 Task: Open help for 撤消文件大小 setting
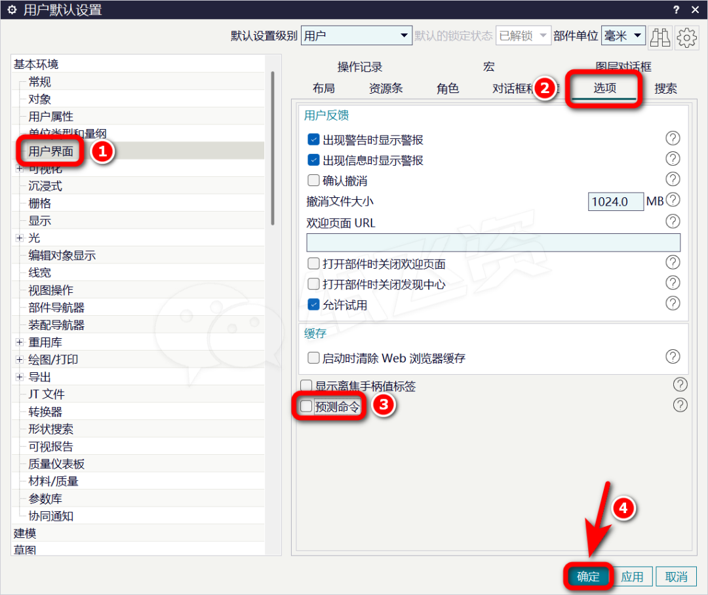click(x=673, y=201)
